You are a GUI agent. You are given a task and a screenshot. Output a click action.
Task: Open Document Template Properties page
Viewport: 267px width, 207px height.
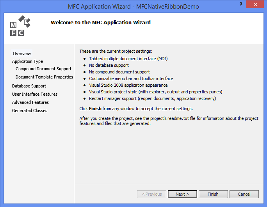click(44, 77)
